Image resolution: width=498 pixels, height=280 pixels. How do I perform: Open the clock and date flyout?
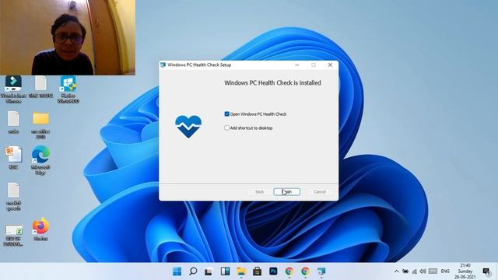(465, 271)
